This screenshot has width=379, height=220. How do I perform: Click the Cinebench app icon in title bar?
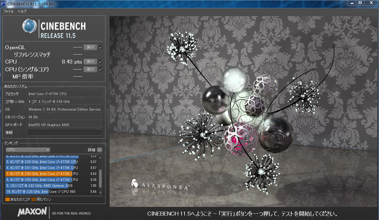click(4, 4)
